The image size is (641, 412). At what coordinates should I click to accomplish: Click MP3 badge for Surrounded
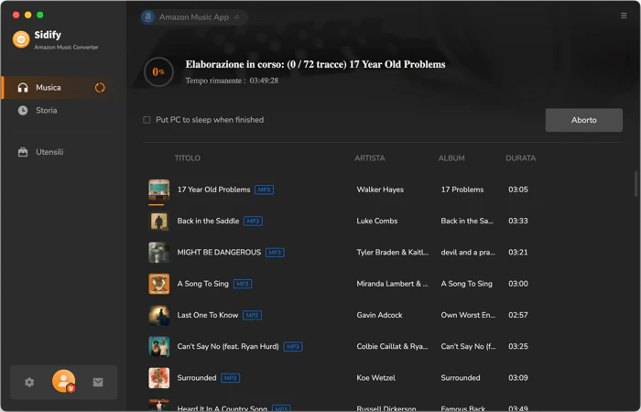coord(230,378)
